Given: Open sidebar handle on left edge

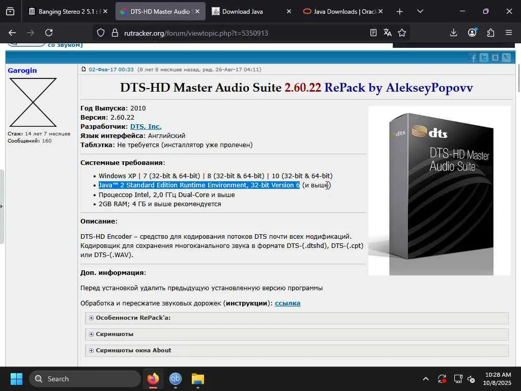Looking at the screenshot, I should pyautogui.click(x=2, y=207).
